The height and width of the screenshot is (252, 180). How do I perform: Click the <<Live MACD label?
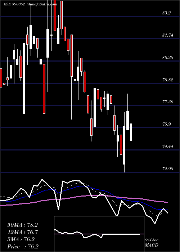click(x=152, y=242)
